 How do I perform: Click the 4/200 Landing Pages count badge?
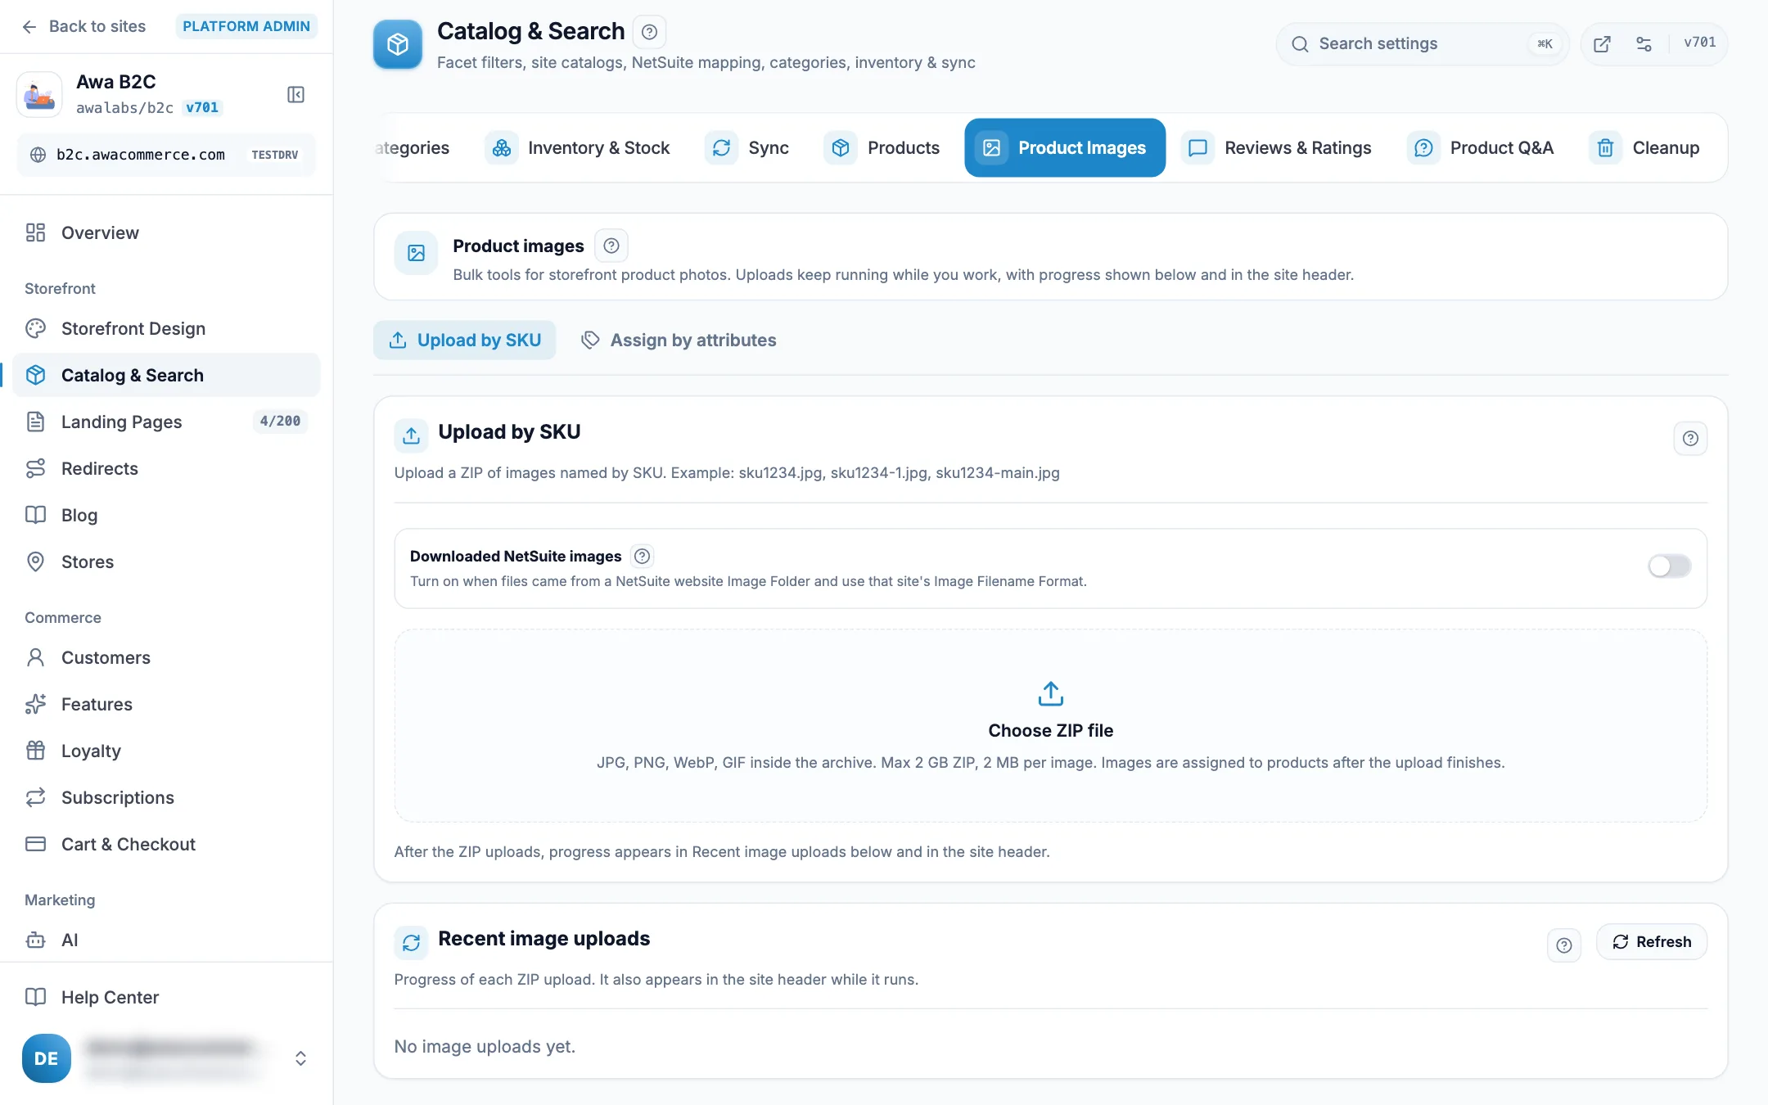pos(280,422)
